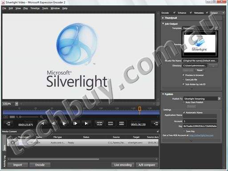This screenshot has width=228, height=171.
Task: Open the File menu
Action: tap(4, 8)
